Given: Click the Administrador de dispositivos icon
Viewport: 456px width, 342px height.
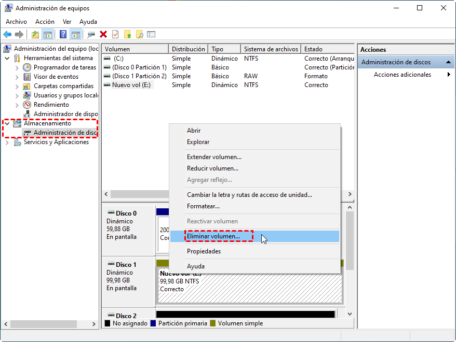Looking at the screenshot, I should (27, 114).
